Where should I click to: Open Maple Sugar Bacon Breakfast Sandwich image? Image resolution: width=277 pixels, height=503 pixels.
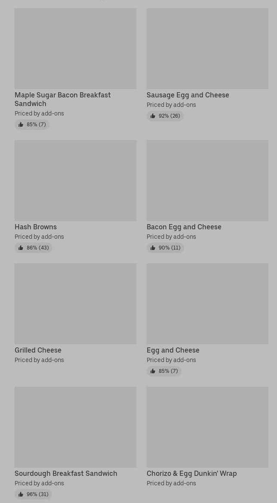tap(75, 48)
